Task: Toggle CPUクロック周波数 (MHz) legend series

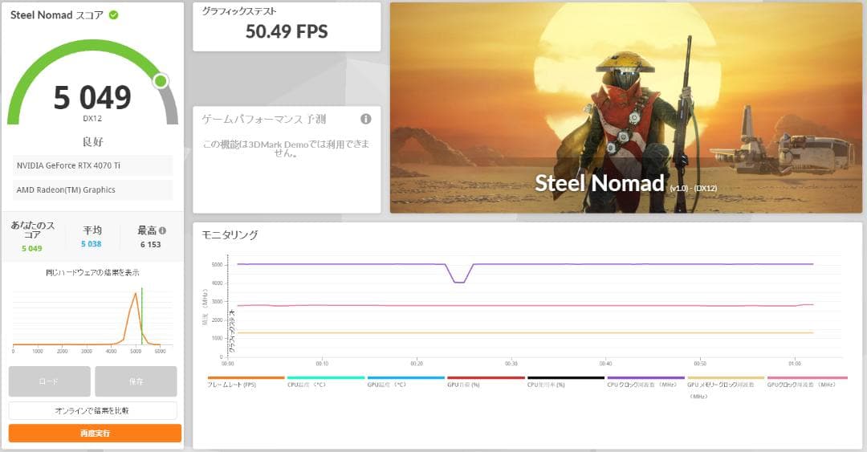Action: pos(642,385)
